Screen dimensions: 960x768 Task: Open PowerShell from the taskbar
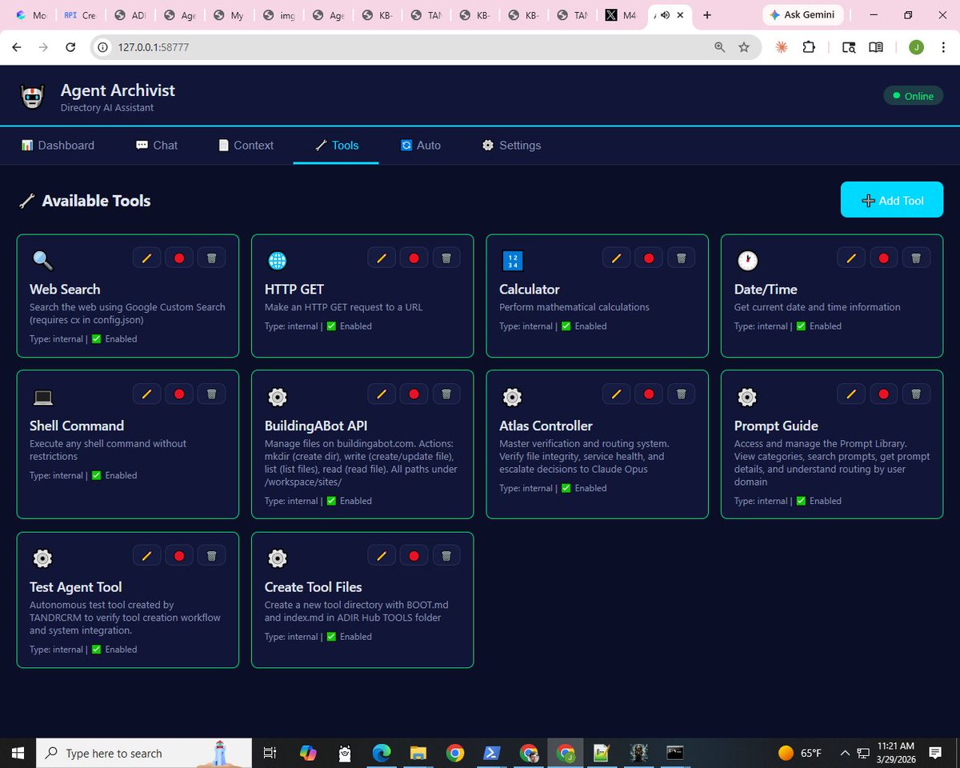point(491,753)
